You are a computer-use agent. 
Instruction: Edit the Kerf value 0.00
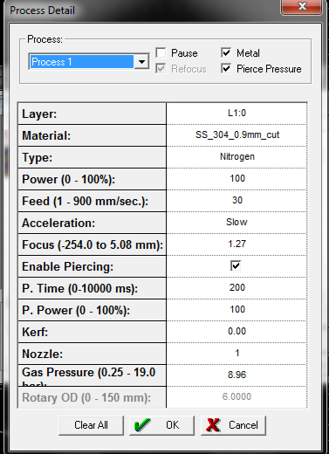click(x=236, y=332)
